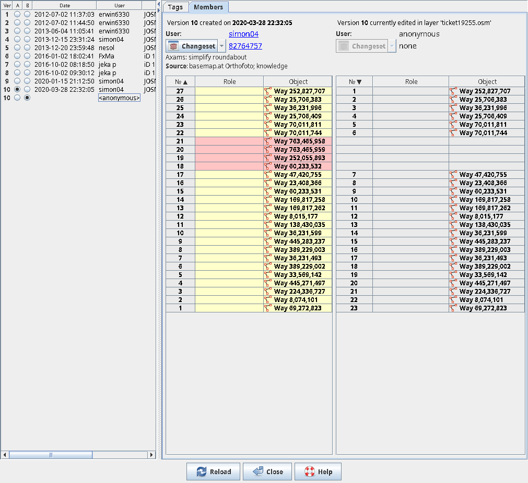Pick version 7 as reference A
Viewport: 528px width, 483px height.
17,65
